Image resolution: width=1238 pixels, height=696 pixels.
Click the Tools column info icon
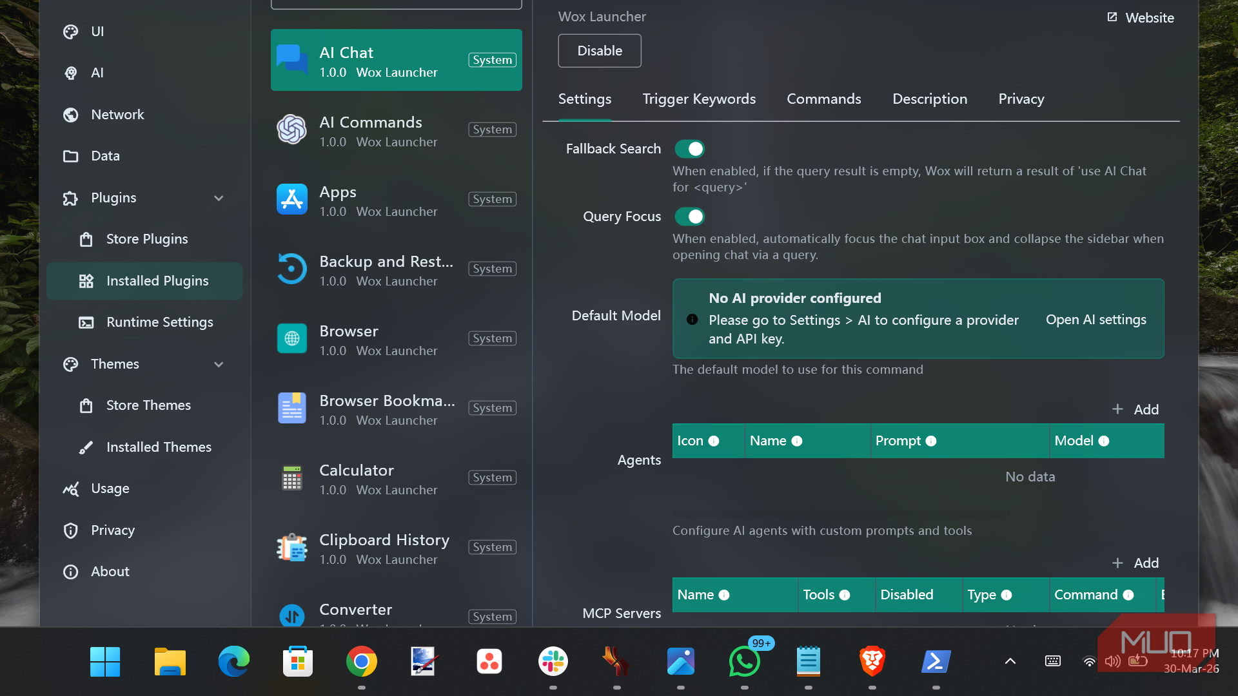coord(845,595)
